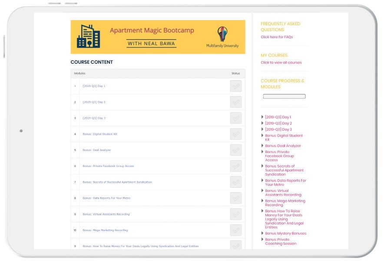
Task: Select sidebar link Bonus: Virtual Assistants Recording
Action: (x=283, y=193)
